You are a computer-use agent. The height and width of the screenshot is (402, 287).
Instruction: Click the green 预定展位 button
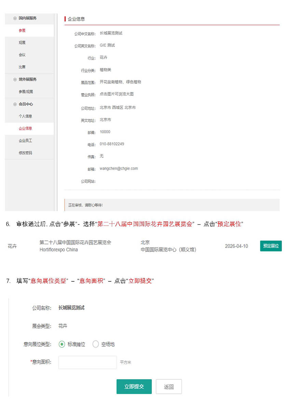[x=271, y=246]
